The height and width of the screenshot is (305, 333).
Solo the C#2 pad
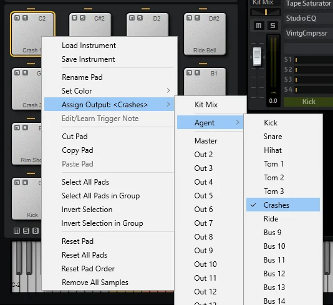[x=82, y=18]
